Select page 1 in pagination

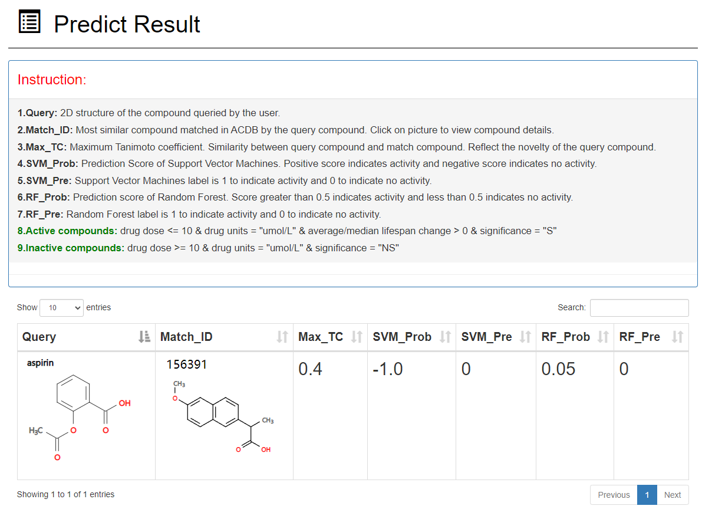[x=647, y=495]
